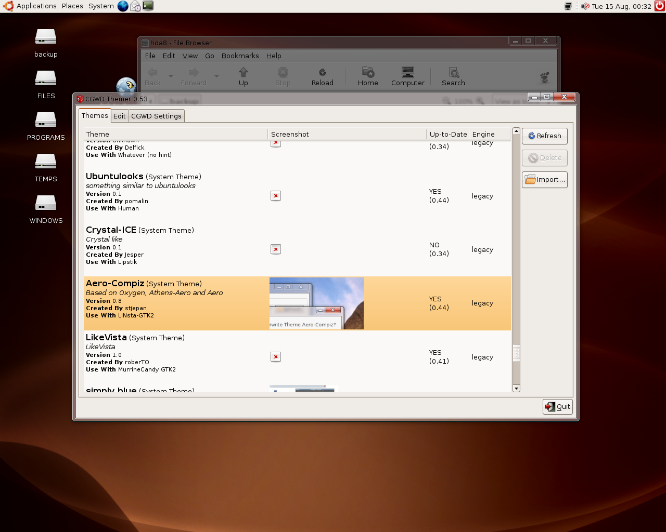Open the CGWD Settings tab
The image size is (666, 532).
pyautogui.click(x=156, y=116)
